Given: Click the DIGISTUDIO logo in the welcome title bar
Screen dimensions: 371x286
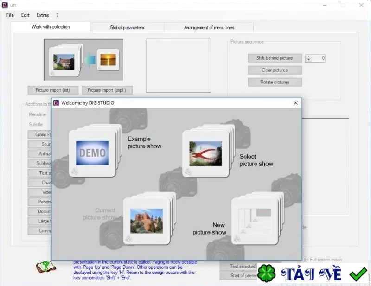Looking at the screenshot, I should pos(56,103).
